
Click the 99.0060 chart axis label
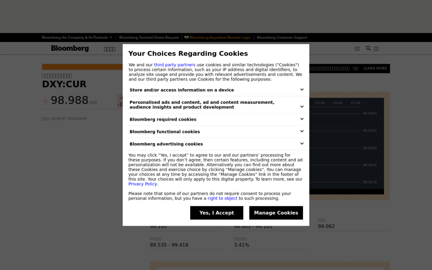tap(370, 148)
